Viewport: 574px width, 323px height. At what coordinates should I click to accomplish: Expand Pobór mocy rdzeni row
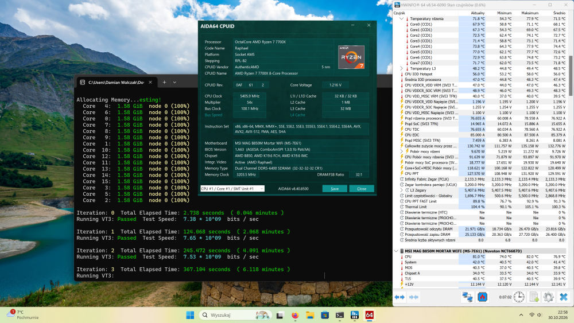[402, 151]
